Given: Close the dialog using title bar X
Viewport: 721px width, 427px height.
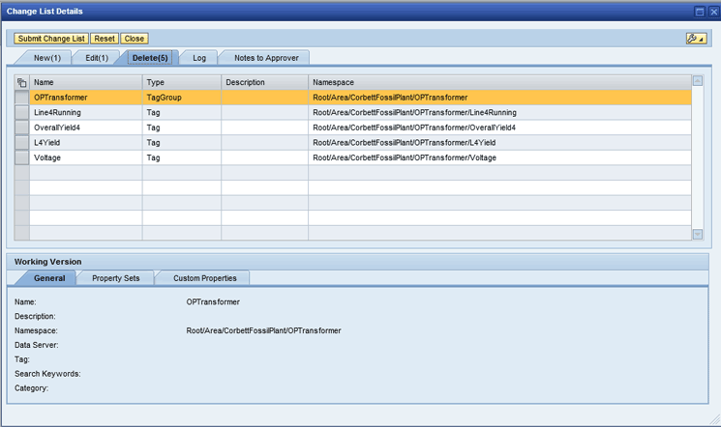Looking at the screenshot, I should [712, 11].
